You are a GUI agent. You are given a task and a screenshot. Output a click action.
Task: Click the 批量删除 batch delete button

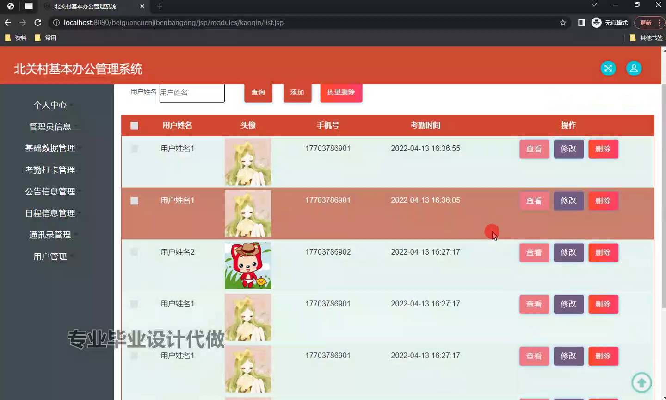click(x=341, y=93)
